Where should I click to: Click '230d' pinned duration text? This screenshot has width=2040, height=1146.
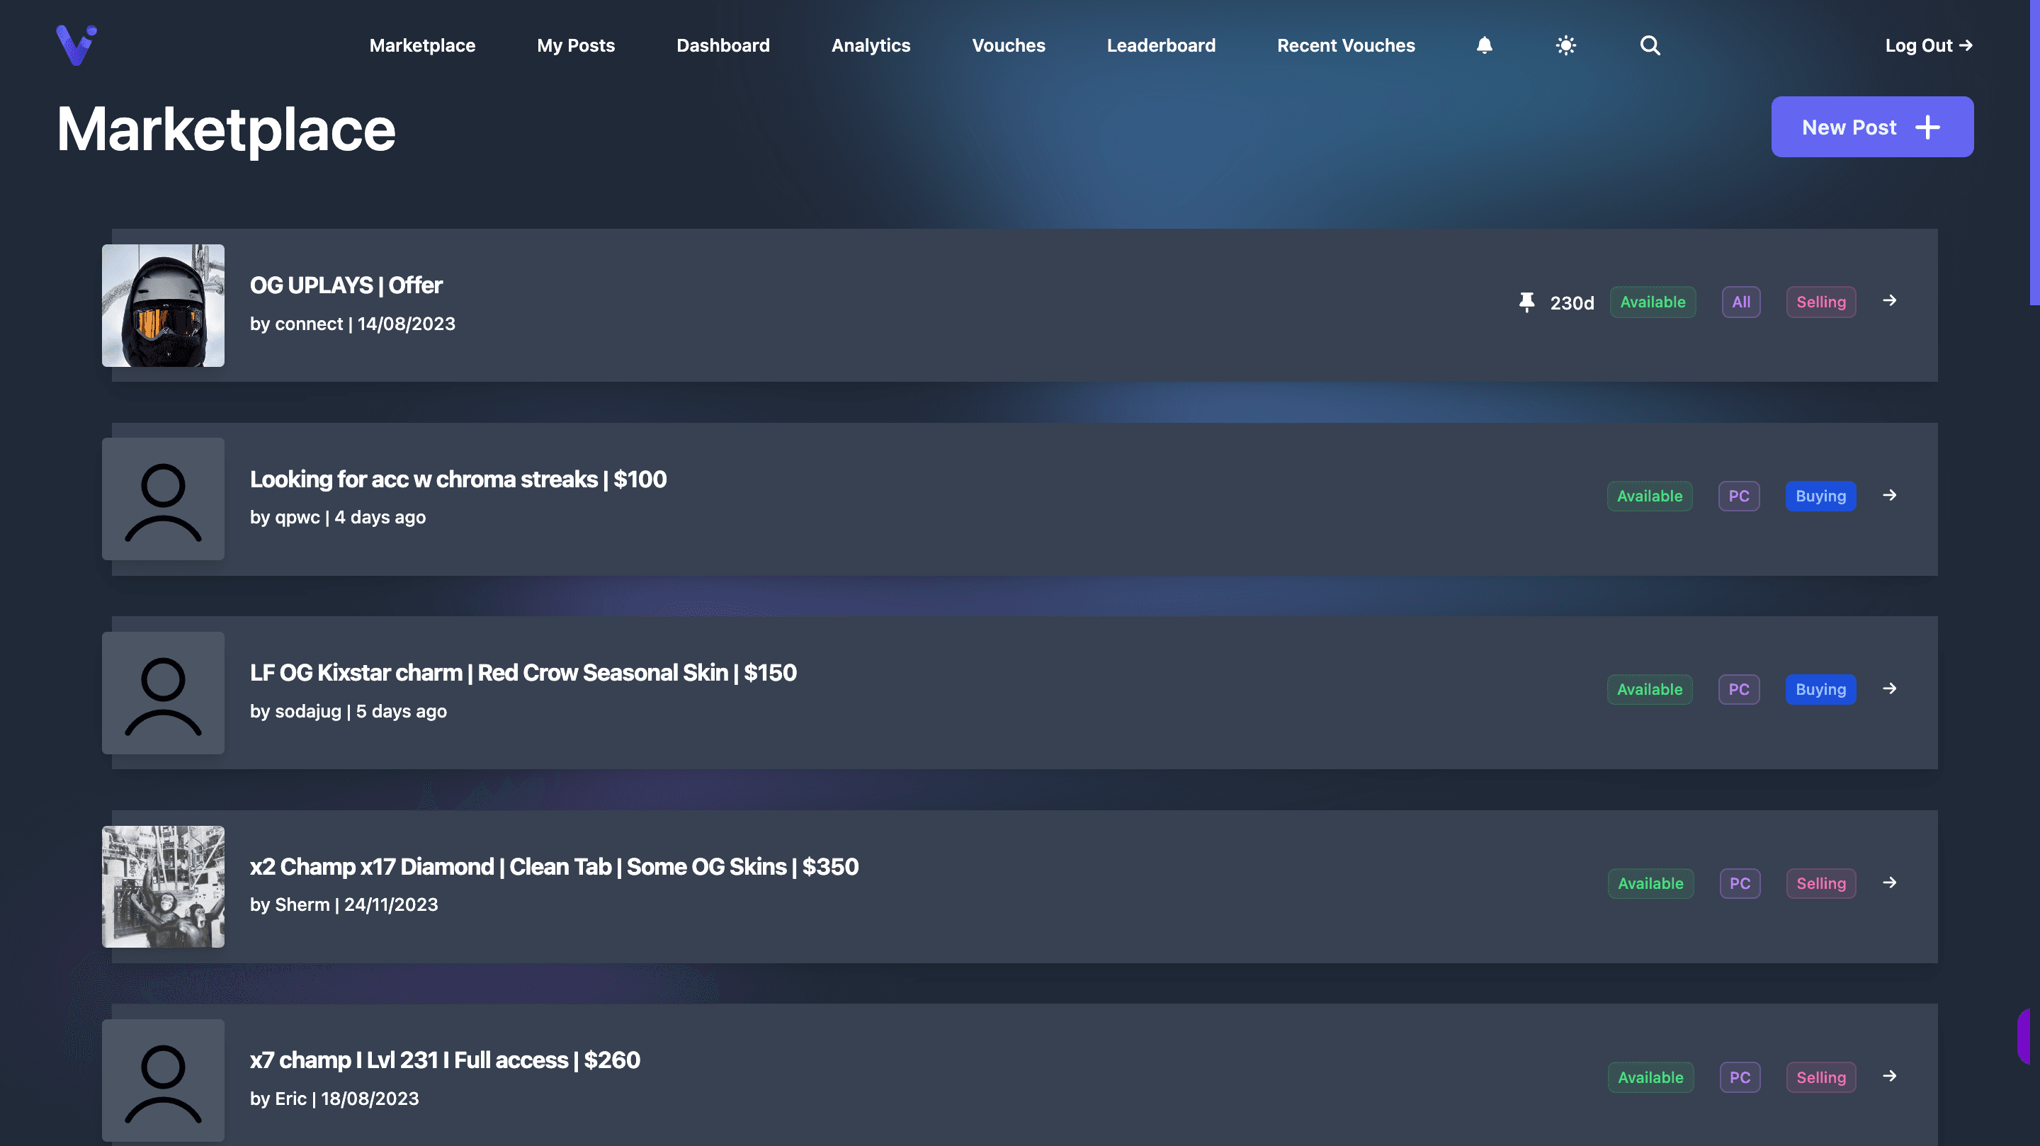pos(1572,302)
